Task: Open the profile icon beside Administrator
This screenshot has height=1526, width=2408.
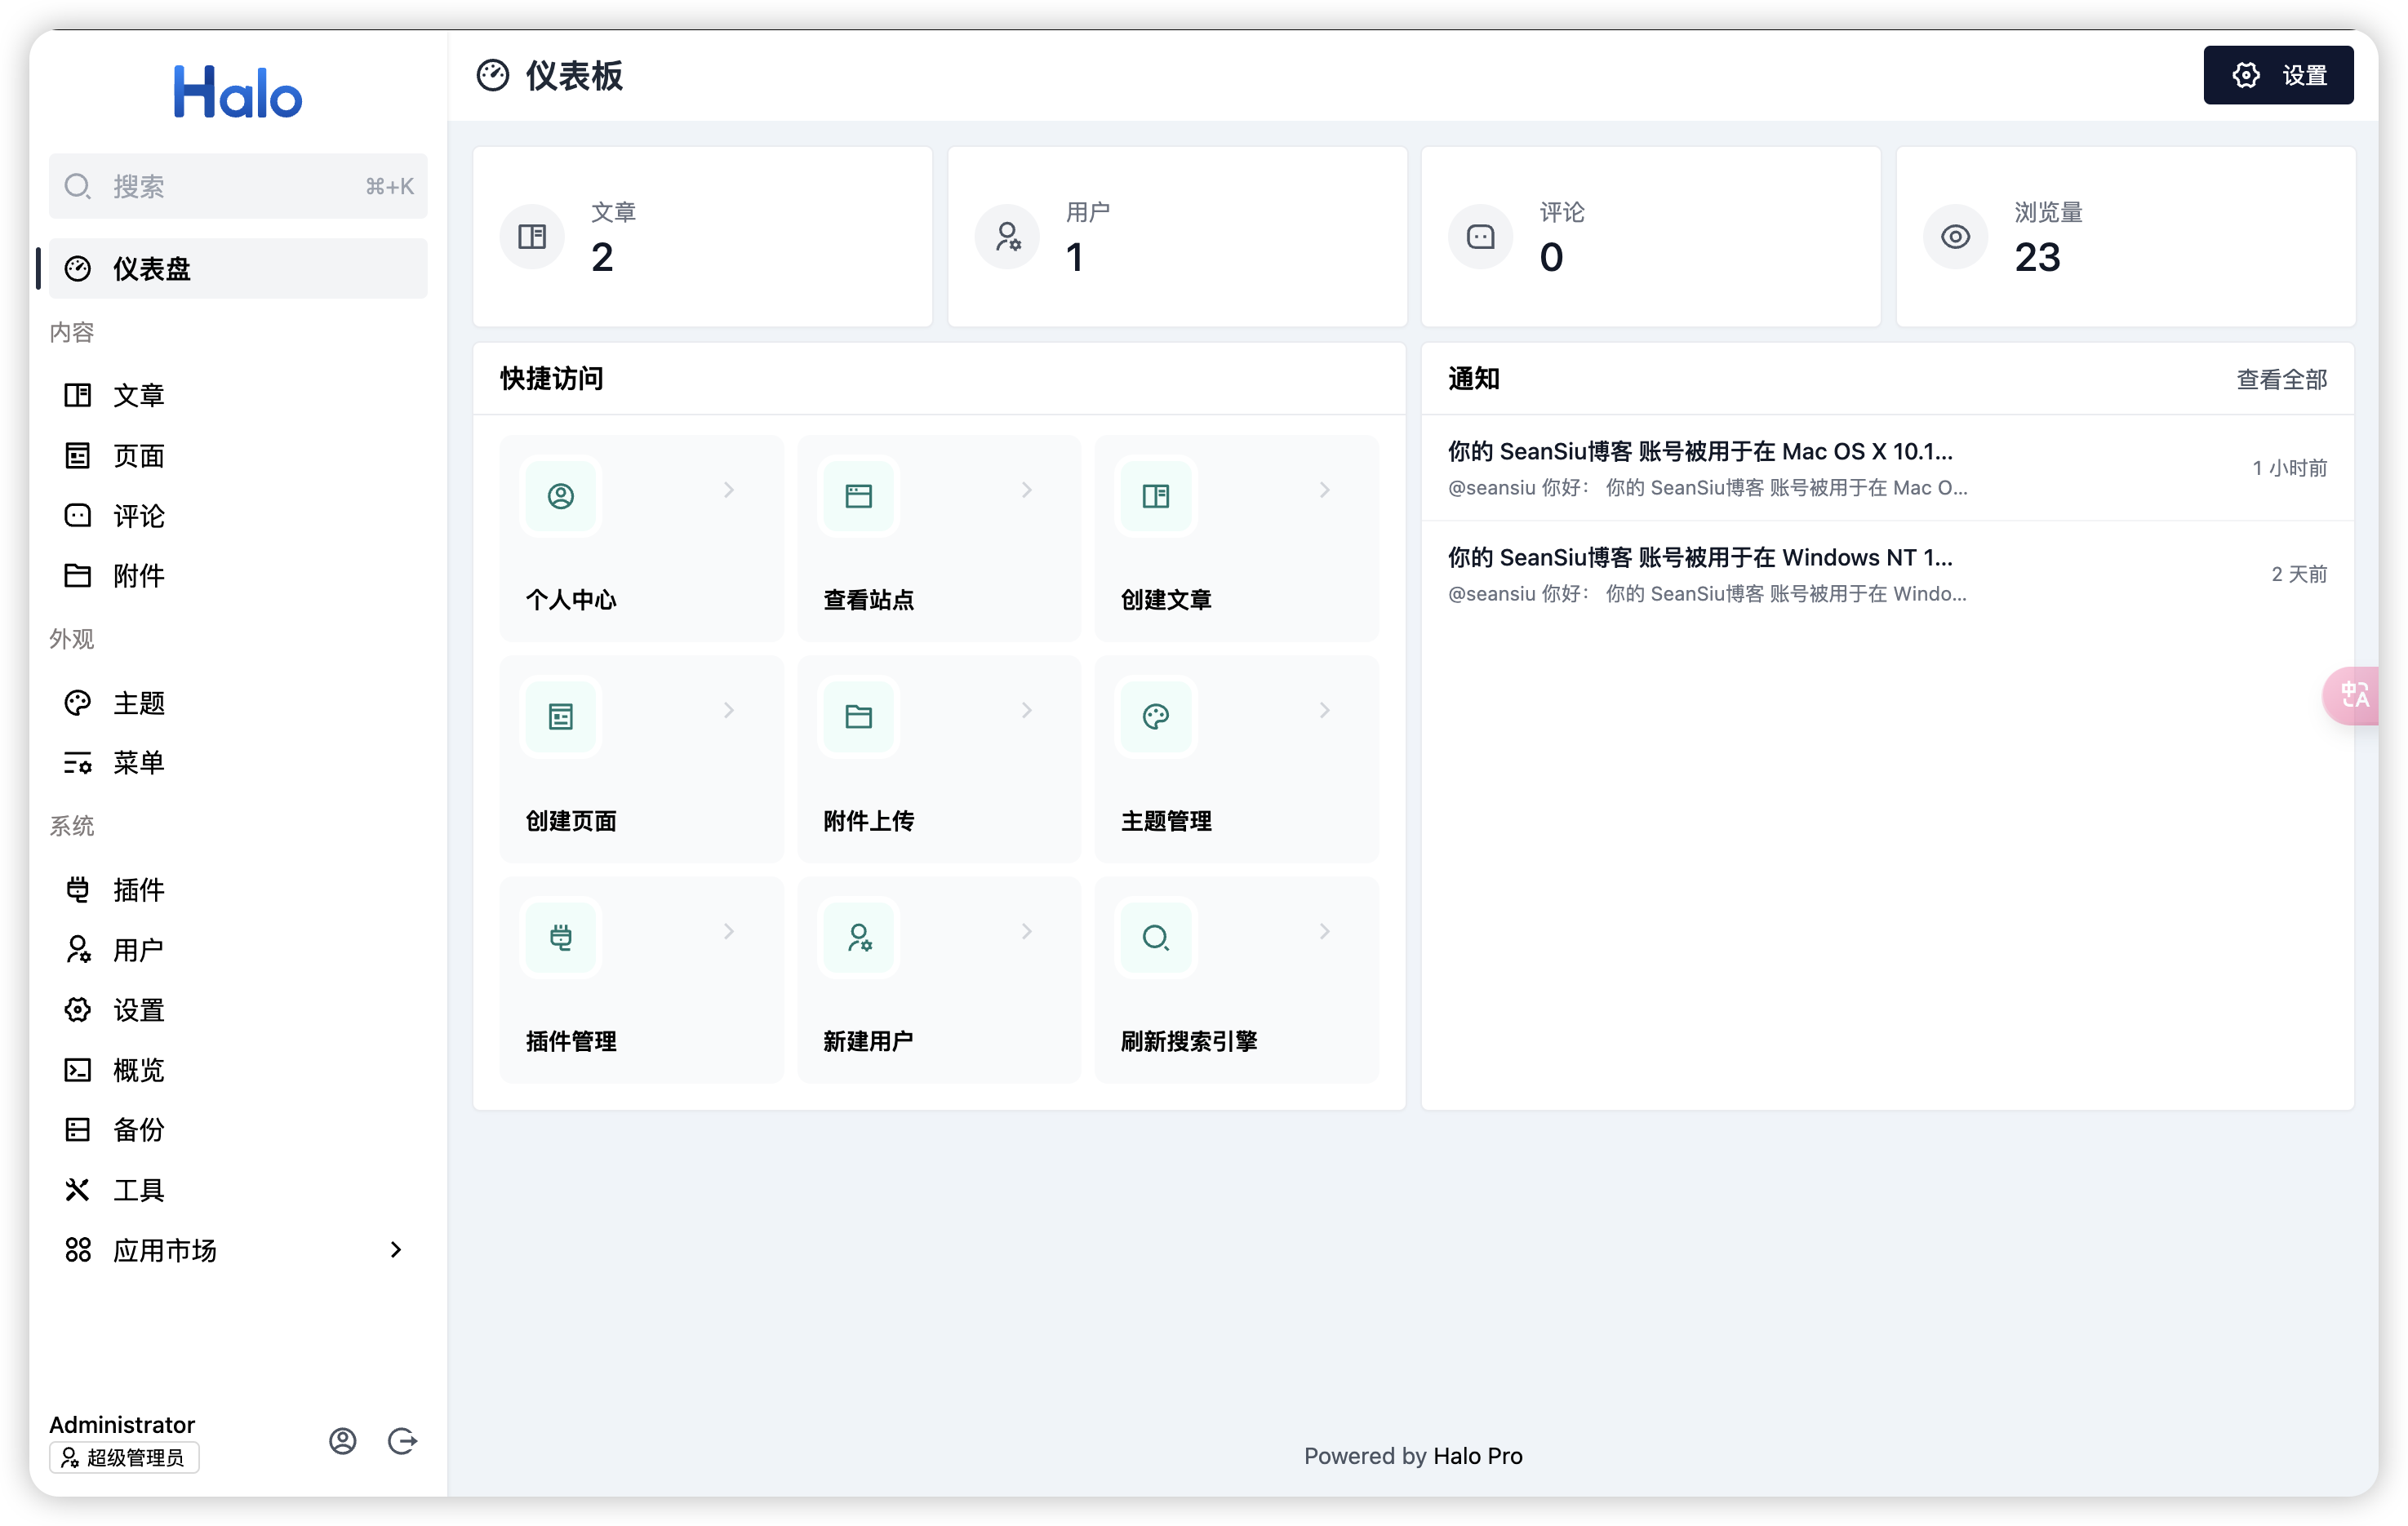Action: (343, 1440)
